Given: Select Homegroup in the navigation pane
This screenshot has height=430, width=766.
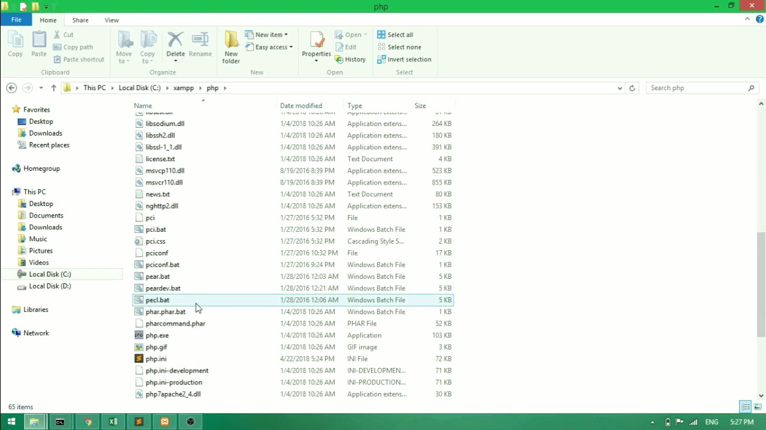Looking at the screenshot, I should coord(41,168).
